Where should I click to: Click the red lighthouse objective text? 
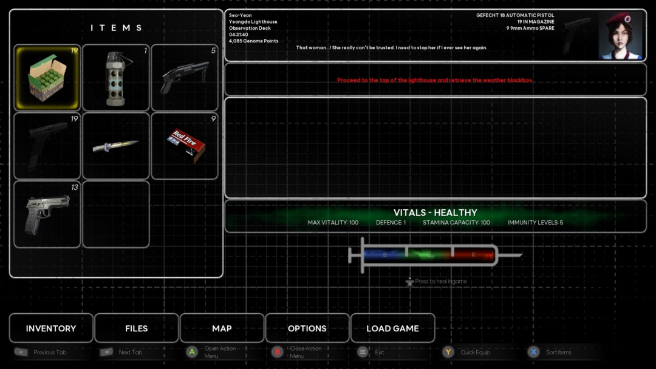[x=435, y=80]
